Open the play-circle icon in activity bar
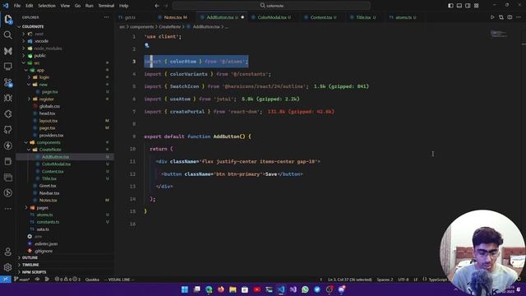 [x=7, y=192]
